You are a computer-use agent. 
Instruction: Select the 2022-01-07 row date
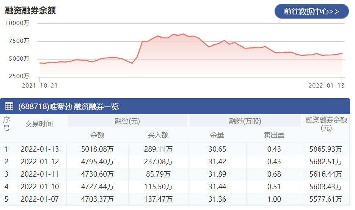pos(39,199)
